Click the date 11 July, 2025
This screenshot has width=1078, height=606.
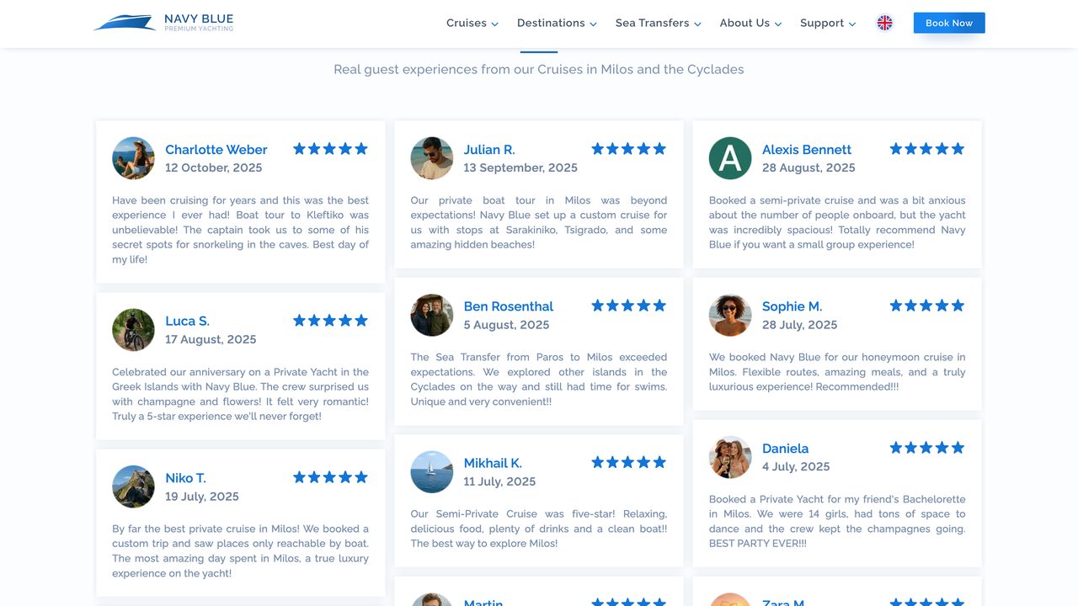coord(499,481)
